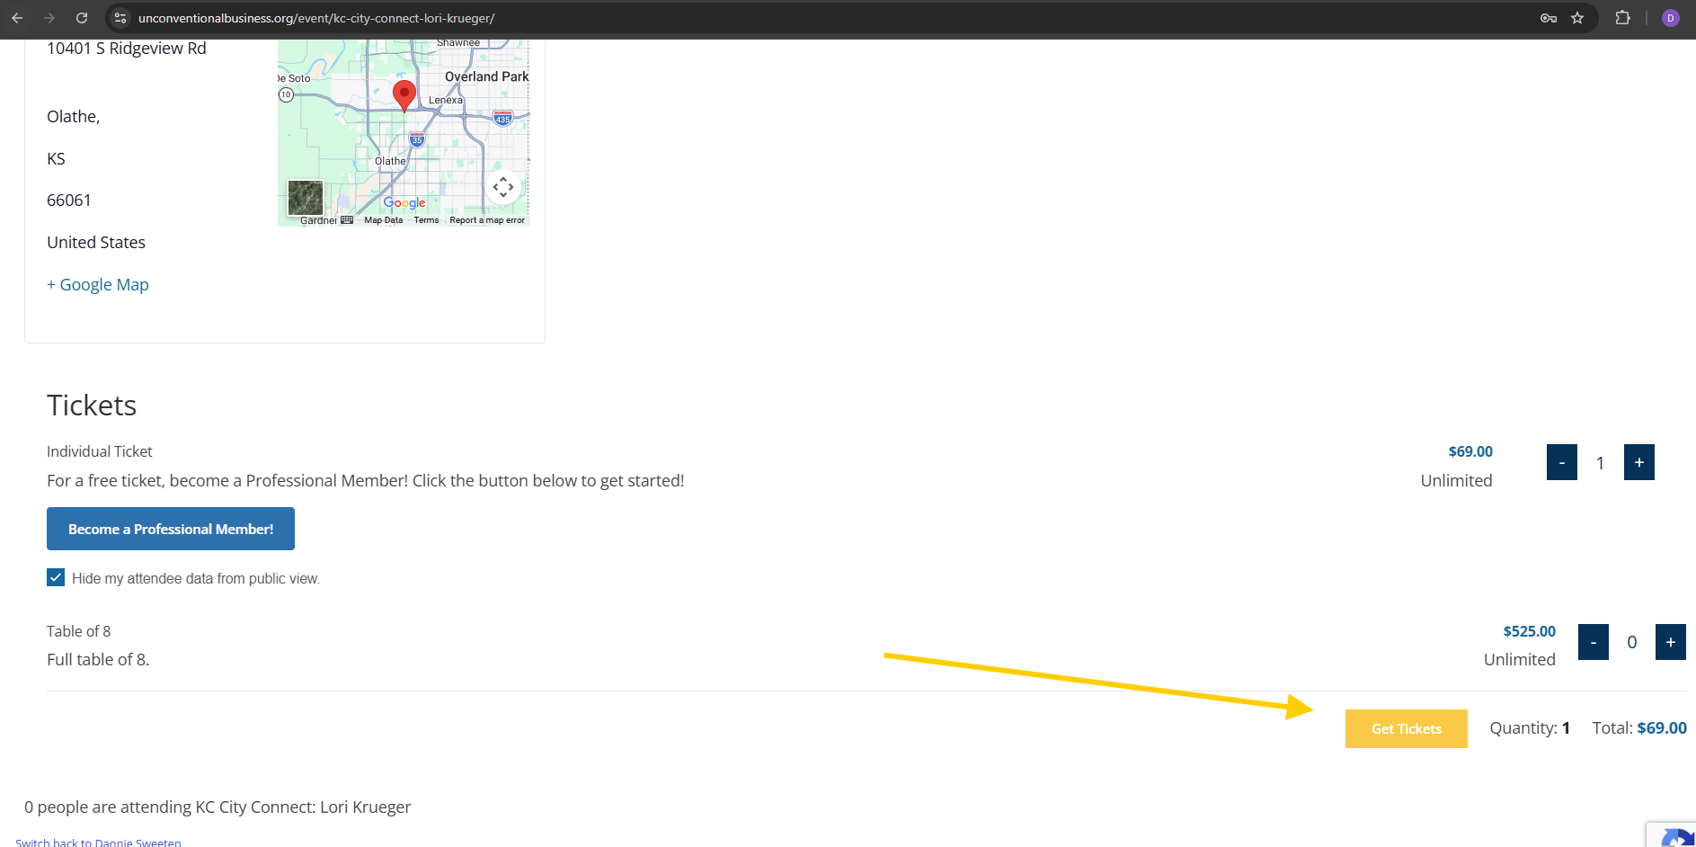Open the + Google Map link

(98, 284)
